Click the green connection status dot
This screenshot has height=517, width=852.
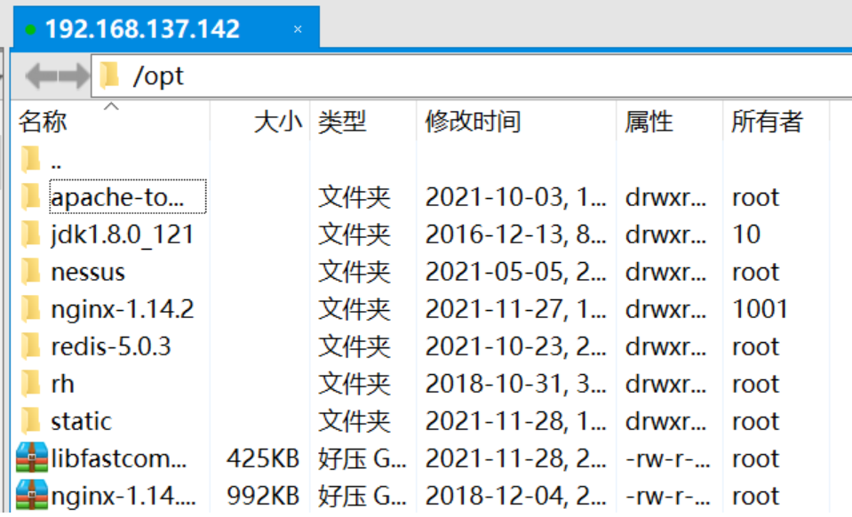pyautogui.click(x=30, y=29)
